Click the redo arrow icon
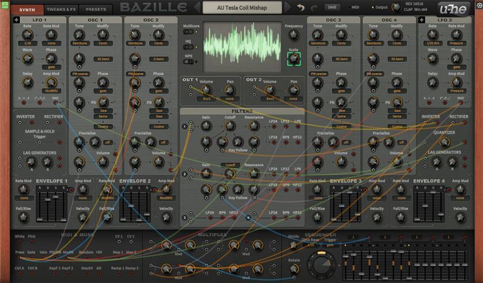Viewport: 483px width, 283px height. [315, 7]
